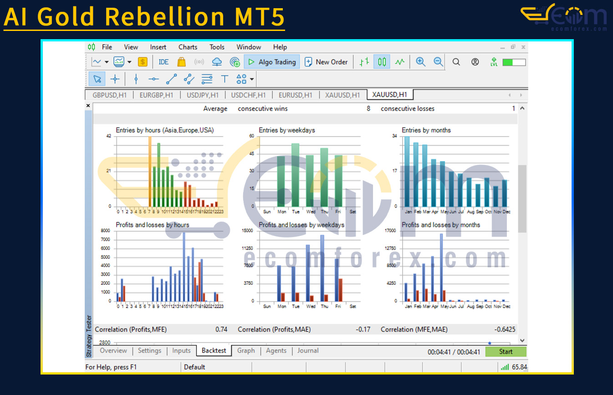Select the horizontal line drawing tool
The width and height of the screenshot is (613, 395).
point(153,79)
